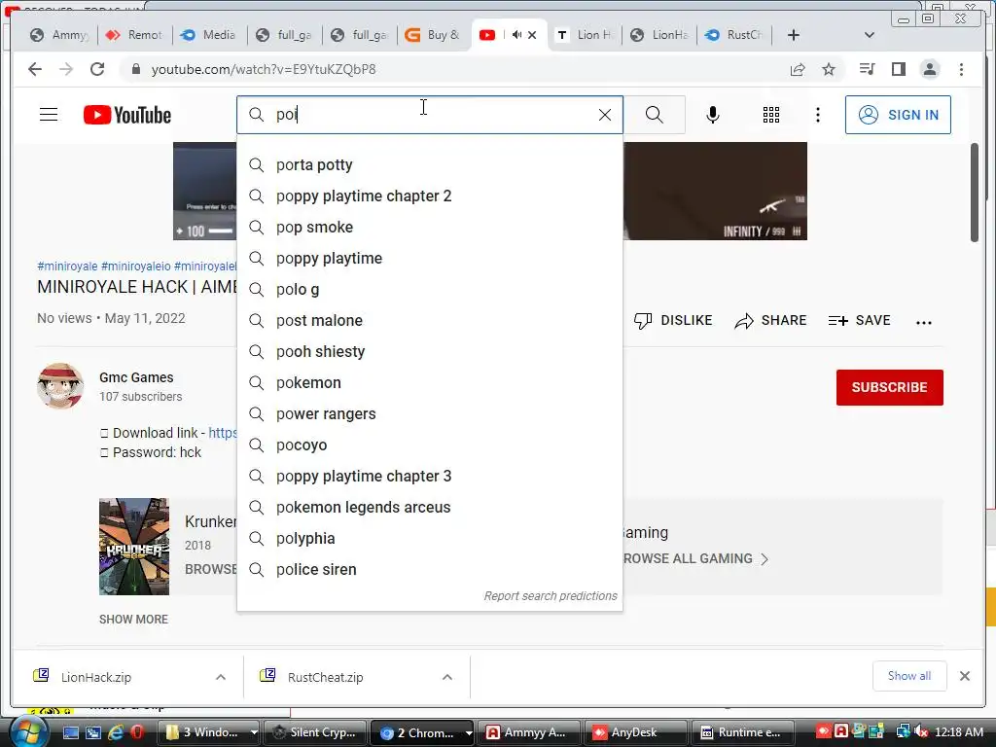
Task: Select suggestion 'post malone'
Action: point(429,321)
